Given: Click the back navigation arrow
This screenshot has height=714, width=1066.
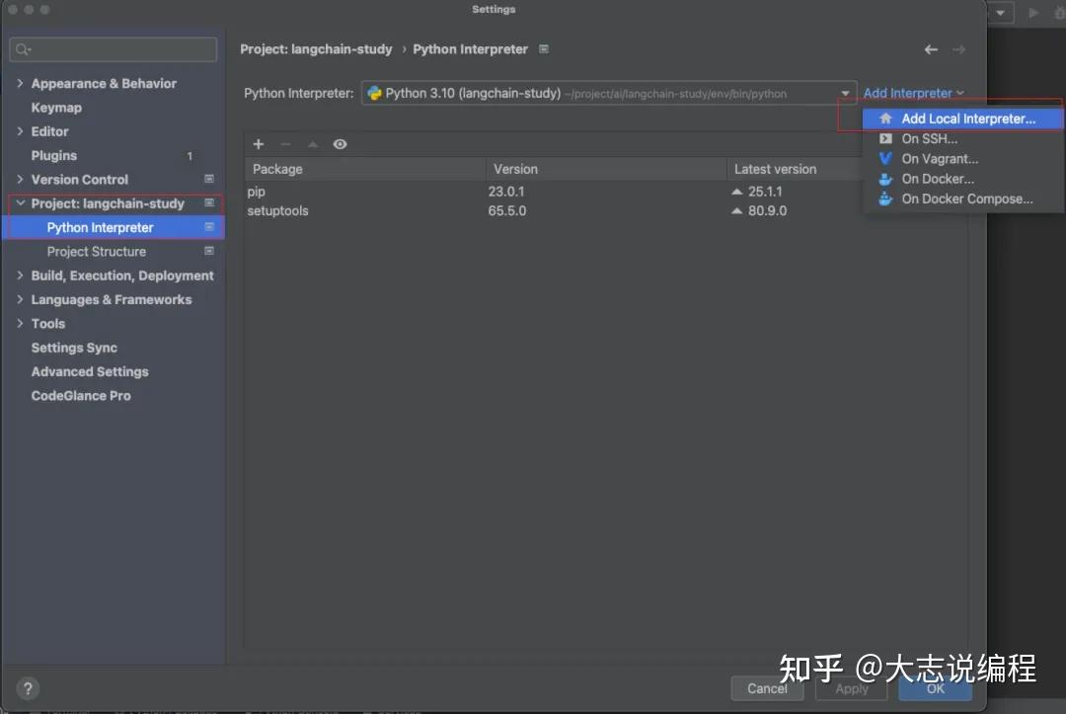Looking at the screenshot, I should tap(930, 48).
